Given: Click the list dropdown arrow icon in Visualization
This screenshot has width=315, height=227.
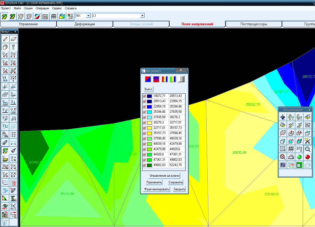Looking at the screenshot, I should (x=299, y=149).
